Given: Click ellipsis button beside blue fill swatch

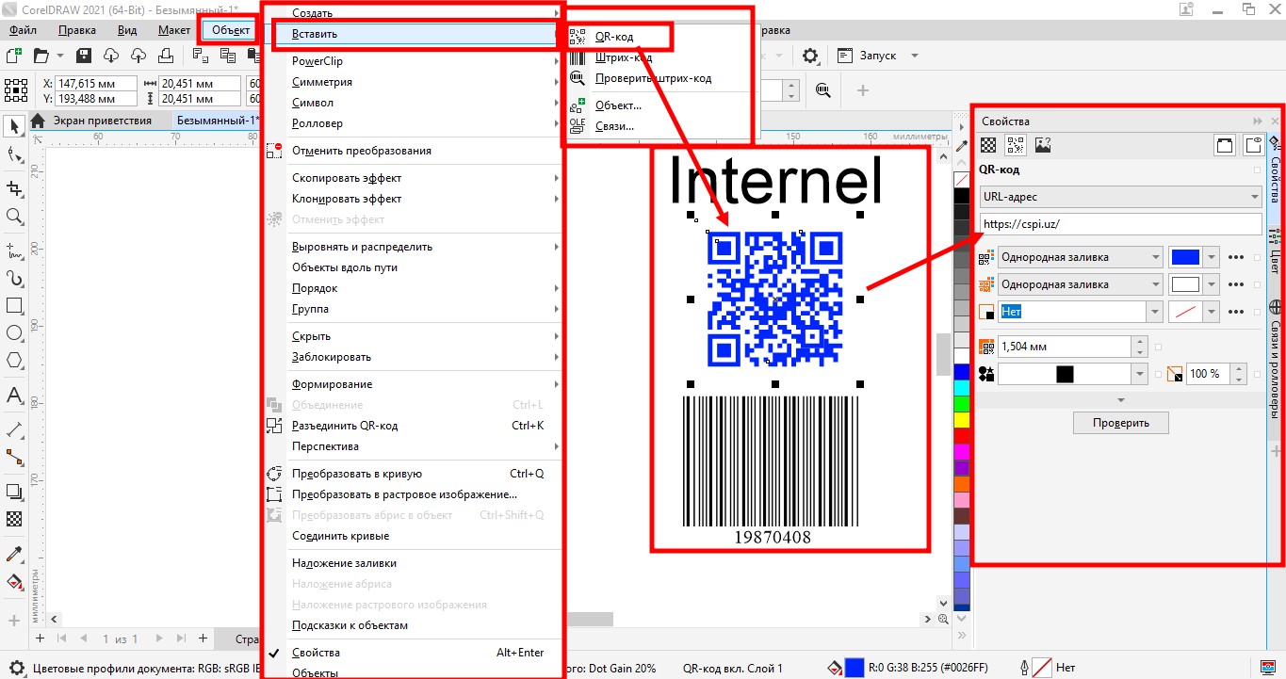Looking at the screenshot, I should [x=1237, y=257].
